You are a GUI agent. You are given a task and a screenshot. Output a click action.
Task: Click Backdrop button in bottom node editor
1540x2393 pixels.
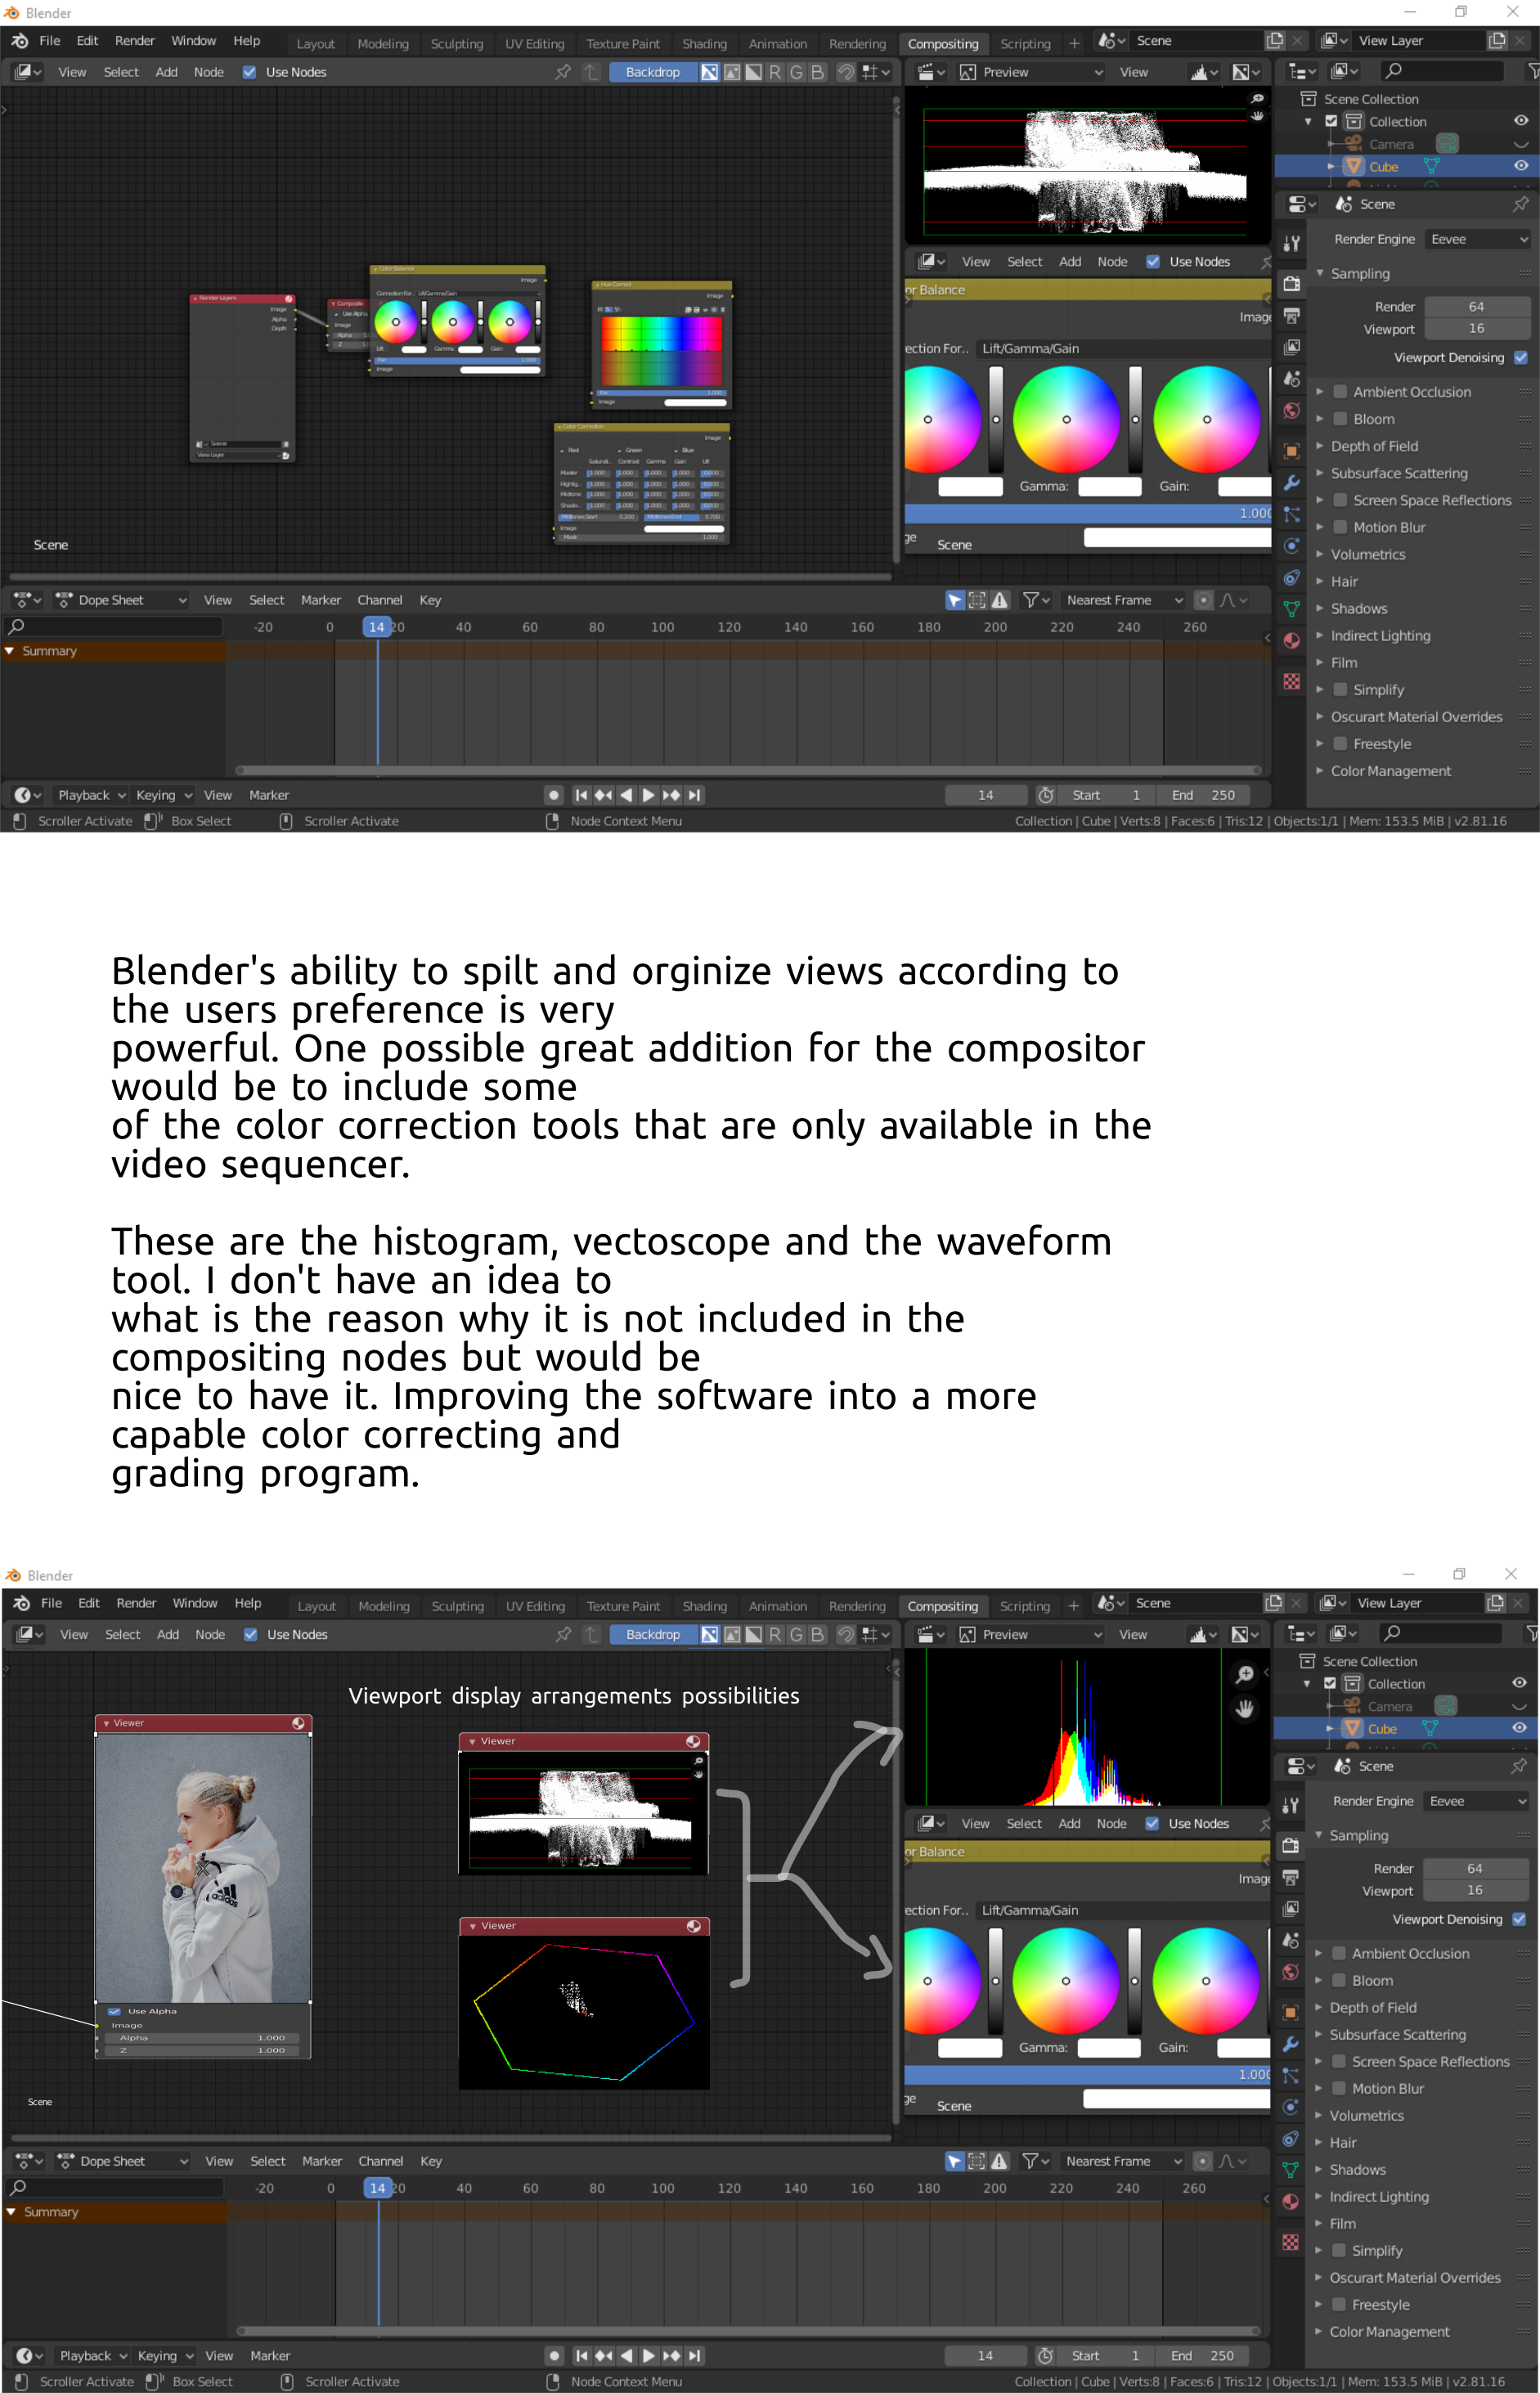pyautogui.click(x=653, y=1634)
